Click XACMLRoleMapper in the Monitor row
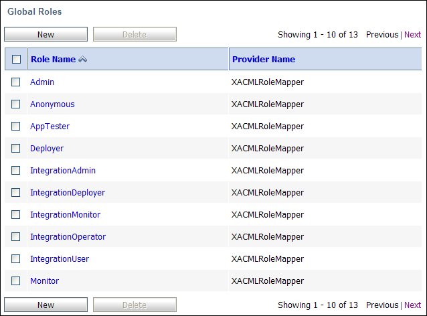 [268, 281]
